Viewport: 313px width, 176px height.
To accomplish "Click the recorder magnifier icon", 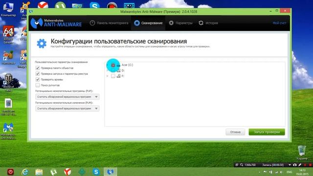I will 242,165.
